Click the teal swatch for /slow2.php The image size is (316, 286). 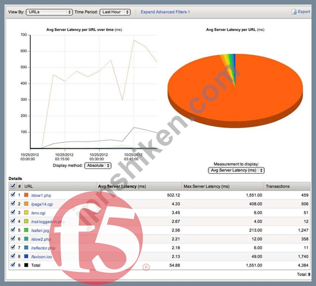coord(26,239)
